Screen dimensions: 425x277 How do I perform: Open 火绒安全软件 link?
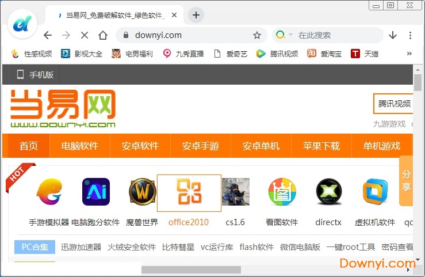tap(132, 247)
